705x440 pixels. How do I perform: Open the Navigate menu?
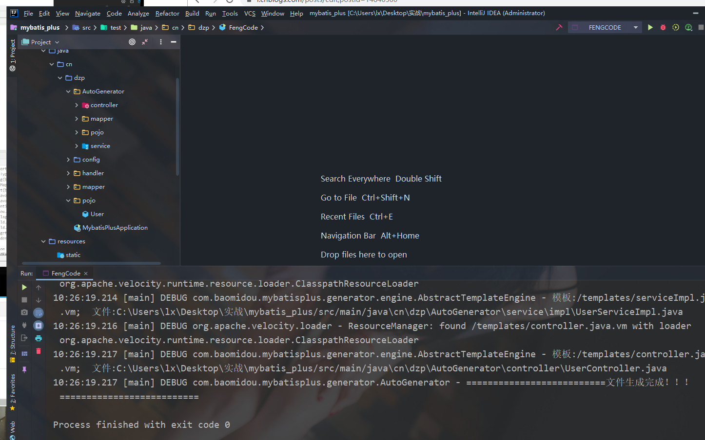87,13
